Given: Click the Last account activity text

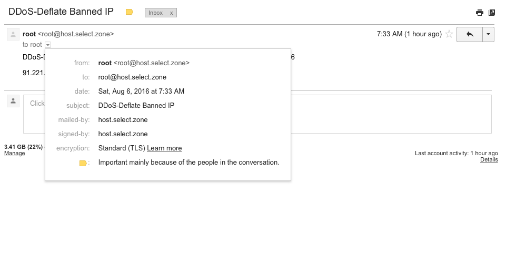Looking at the screenshot, I should (x=457, y=154).
